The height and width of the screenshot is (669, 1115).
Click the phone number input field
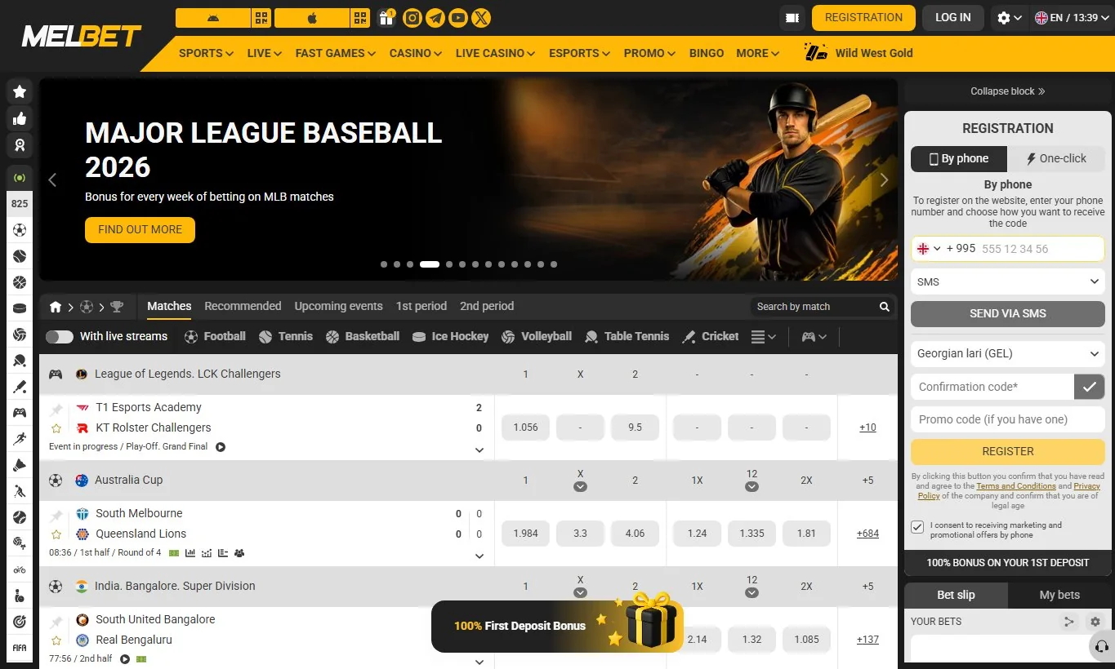pos(1041,249)
